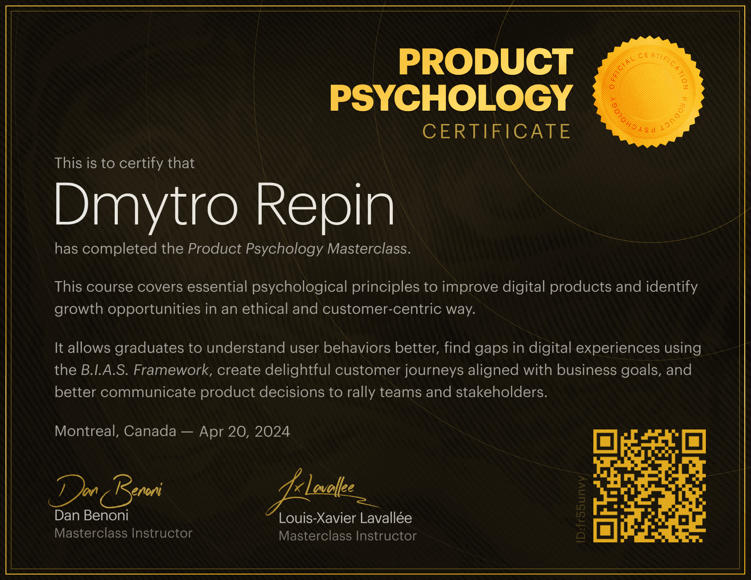
Task: Click Dan Benoni's handwritten gold signature
Action: pos(106,491)
